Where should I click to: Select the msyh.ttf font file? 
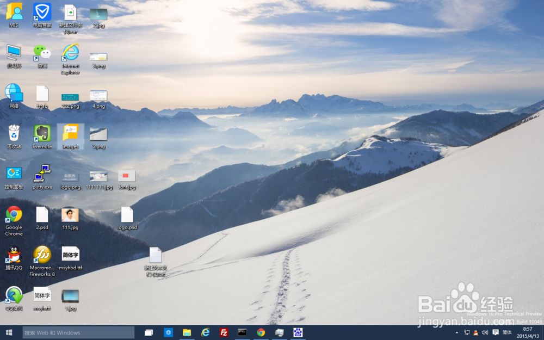pyautogui.click(x=42, y=299)
